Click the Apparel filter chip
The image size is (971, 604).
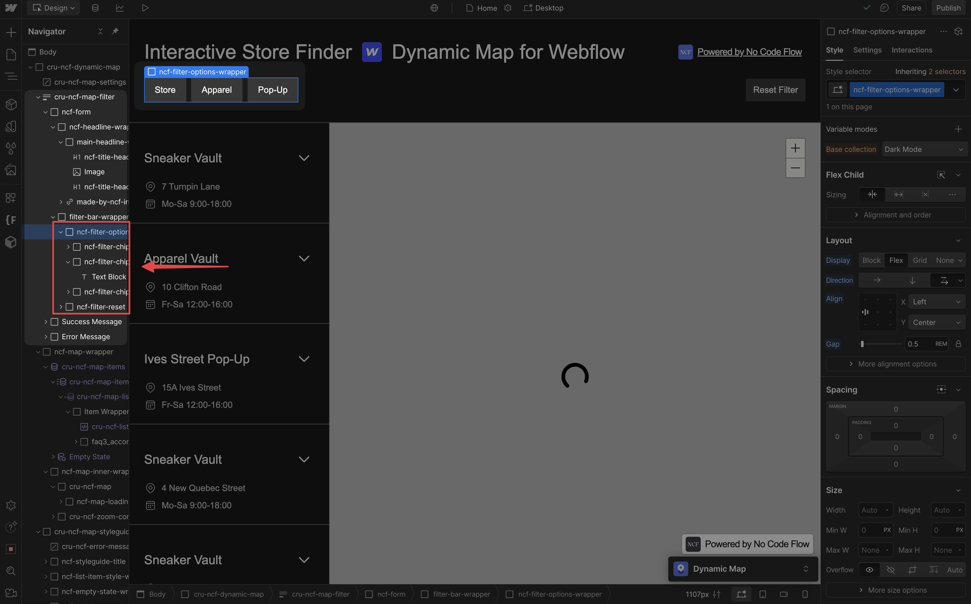(x=216, y=90)
